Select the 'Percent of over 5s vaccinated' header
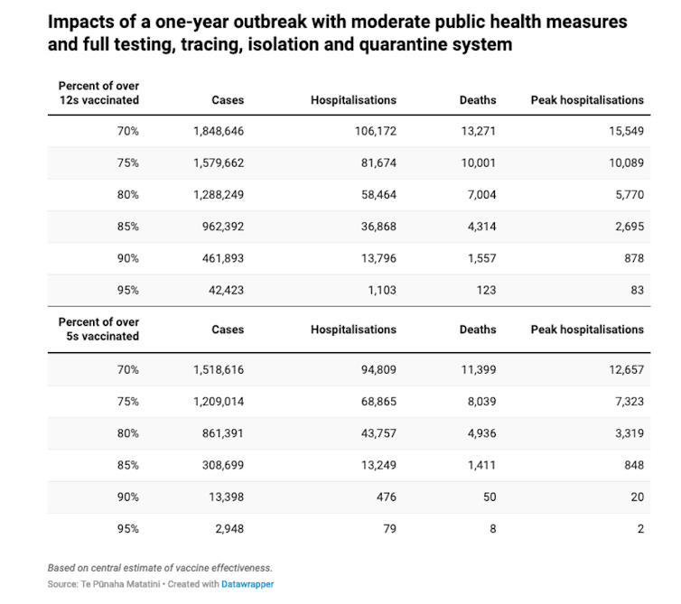 (x=98, y=329)
